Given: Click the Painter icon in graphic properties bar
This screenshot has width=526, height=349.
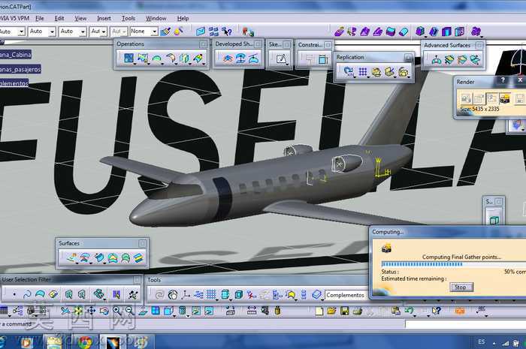Looking at the screenshot, I should click(x=165, y=32).
